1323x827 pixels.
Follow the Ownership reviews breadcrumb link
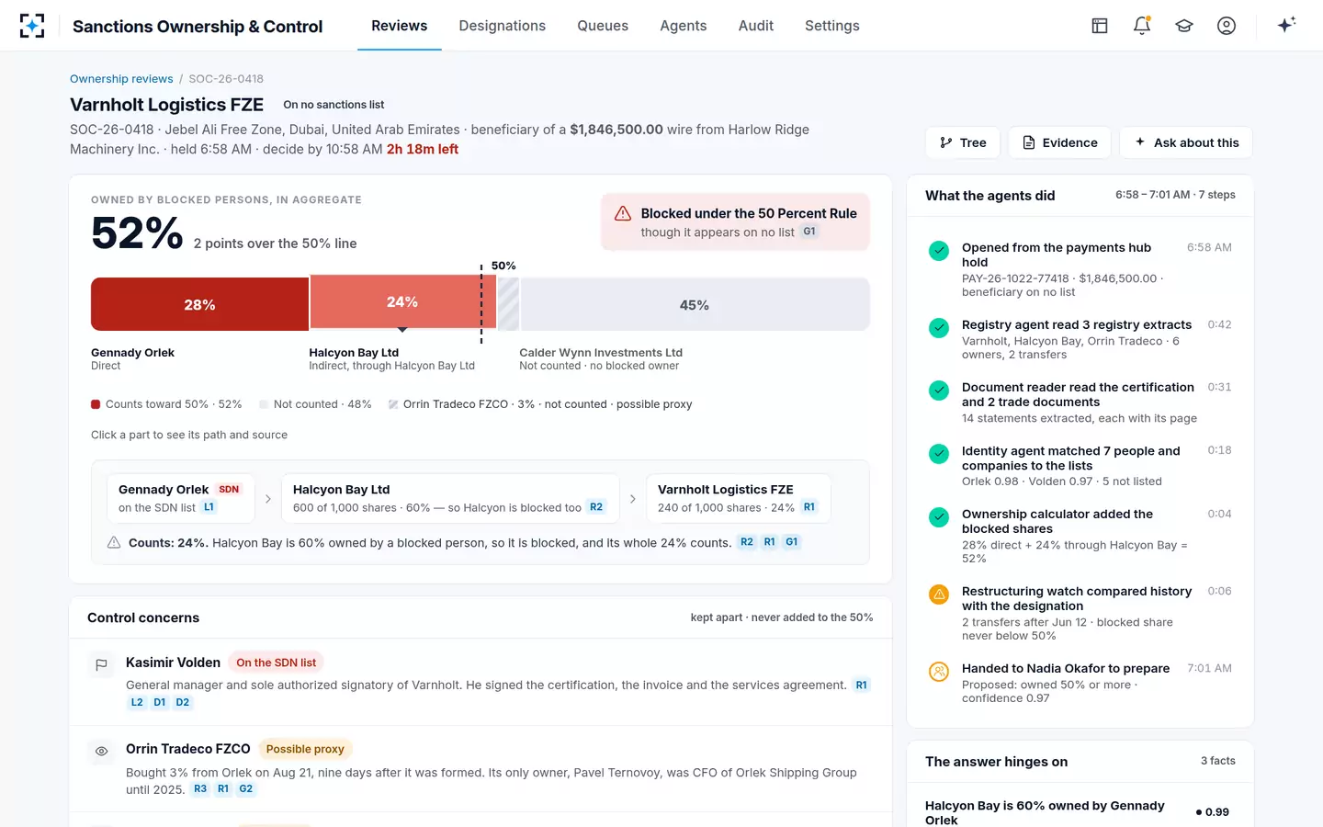tap(121, 79)
